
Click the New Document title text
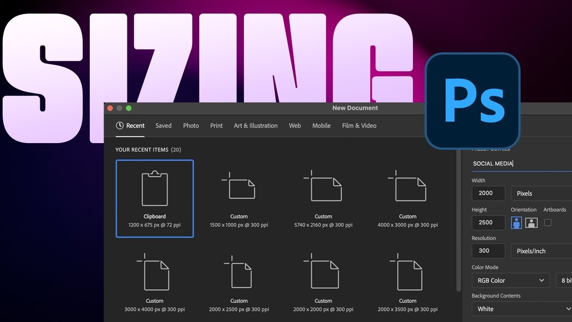point(355,108)
